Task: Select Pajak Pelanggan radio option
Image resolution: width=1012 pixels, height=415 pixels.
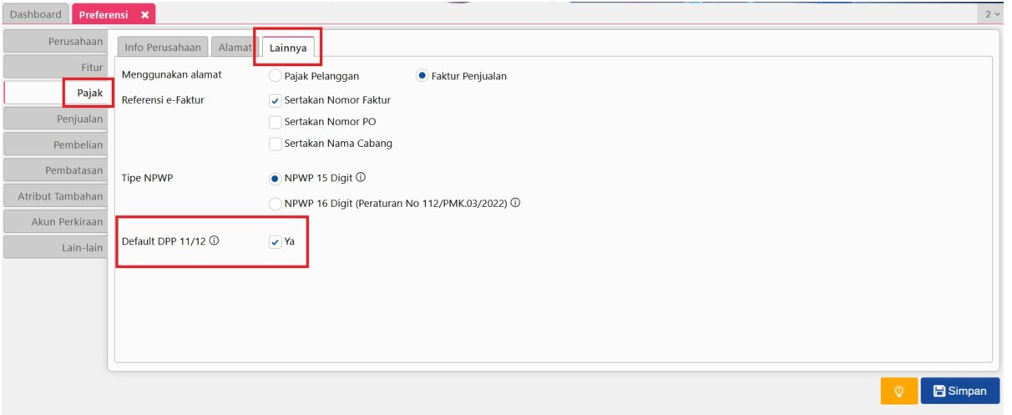Action: tap(276, 76)
